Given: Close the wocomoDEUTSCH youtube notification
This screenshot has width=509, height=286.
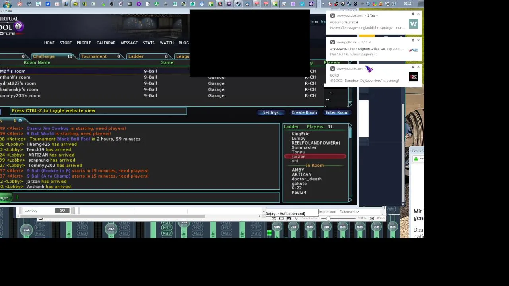Looking at the screenshot, I should pyautogui.click(x=418, y=14).
